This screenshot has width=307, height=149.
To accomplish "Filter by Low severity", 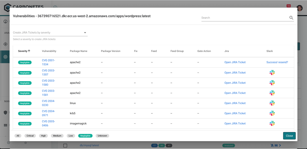I will [71, 136].
